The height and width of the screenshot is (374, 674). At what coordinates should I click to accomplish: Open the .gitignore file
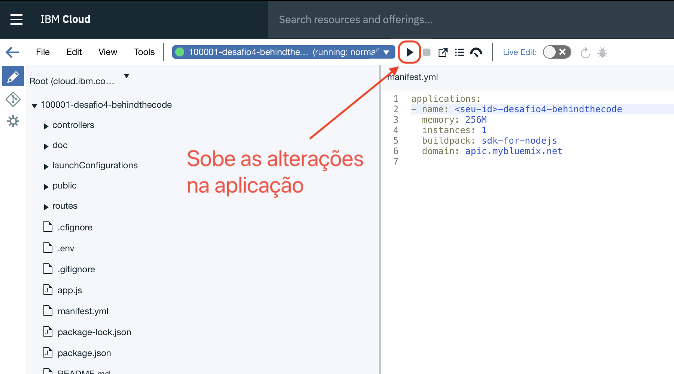click(x=76, y=269)
